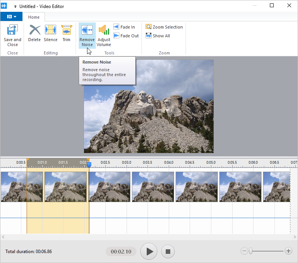The image size is (298, 263).
Task: Click the current time 00:02.10 field
Action: (x=121, y=252)
